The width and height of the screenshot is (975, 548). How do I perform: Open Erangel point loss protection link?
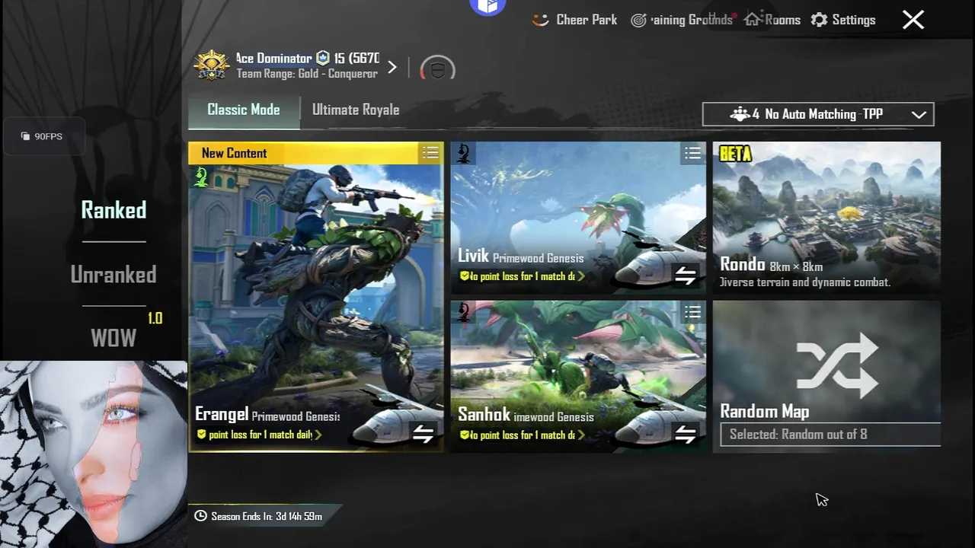point(259,435)
